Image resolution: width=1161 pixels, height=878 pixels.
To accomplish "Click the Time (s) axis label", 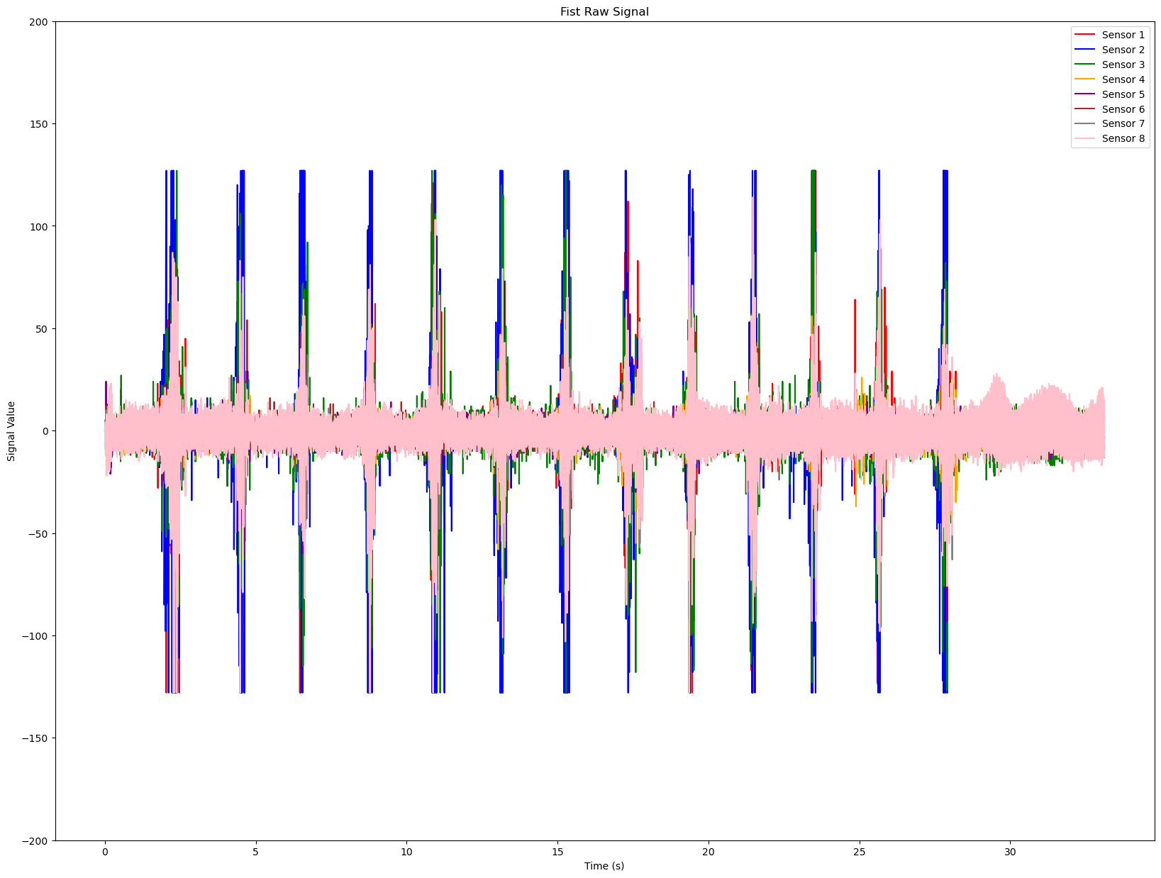I will (x=603, y=865).
